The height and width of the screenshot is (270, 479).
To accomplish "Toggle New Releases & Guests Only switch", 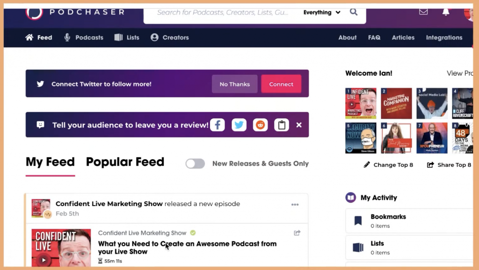I will click(195, 163).
